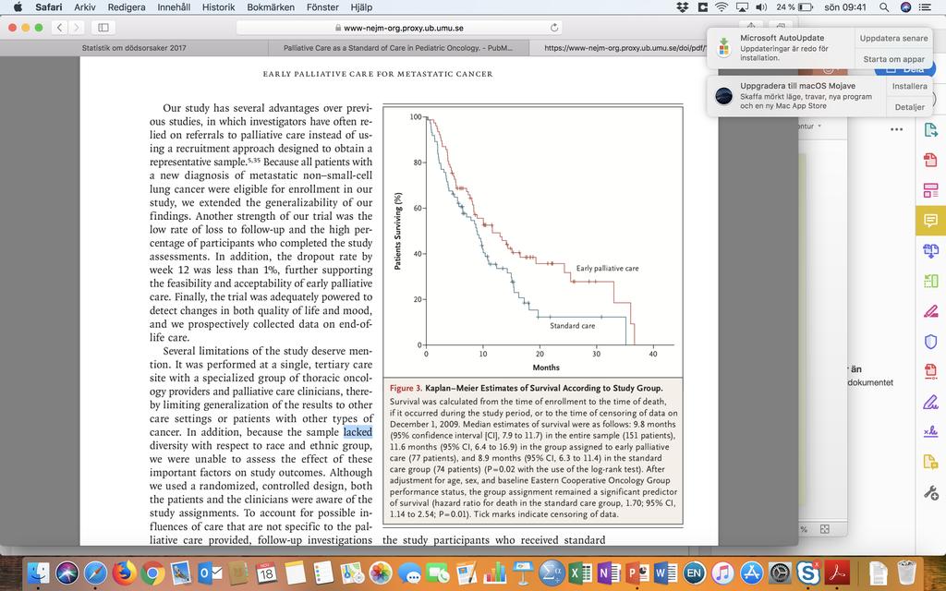Open the Hjälp menu
The height and width of the screenshot is (591, 946).
pyautogui.click(x=361, y=7)
